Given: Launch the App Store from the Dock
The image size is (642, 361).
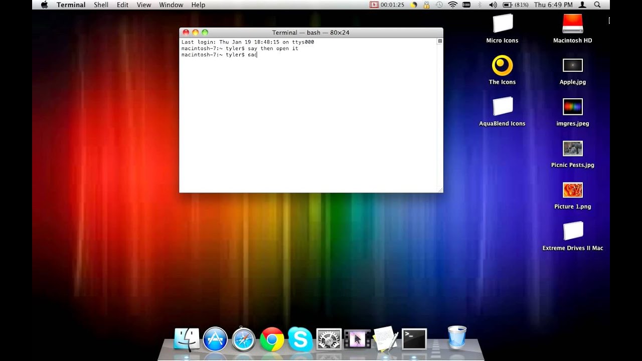Looking at the screenshot, I should pyautogui.click(x=215, y=339).
